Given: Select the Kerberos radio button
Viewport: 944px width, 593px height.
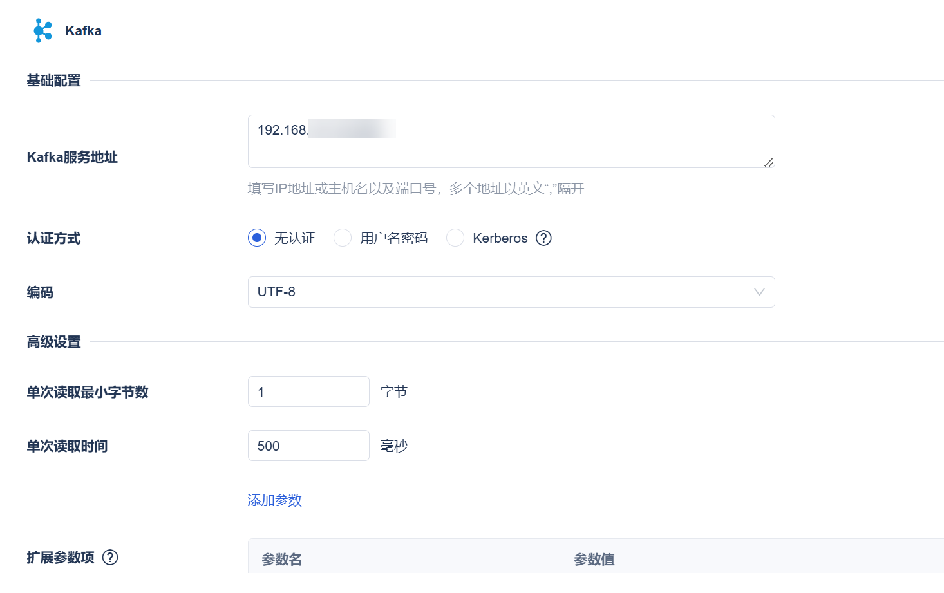Looking at the screenshot, I should (455, 238).
